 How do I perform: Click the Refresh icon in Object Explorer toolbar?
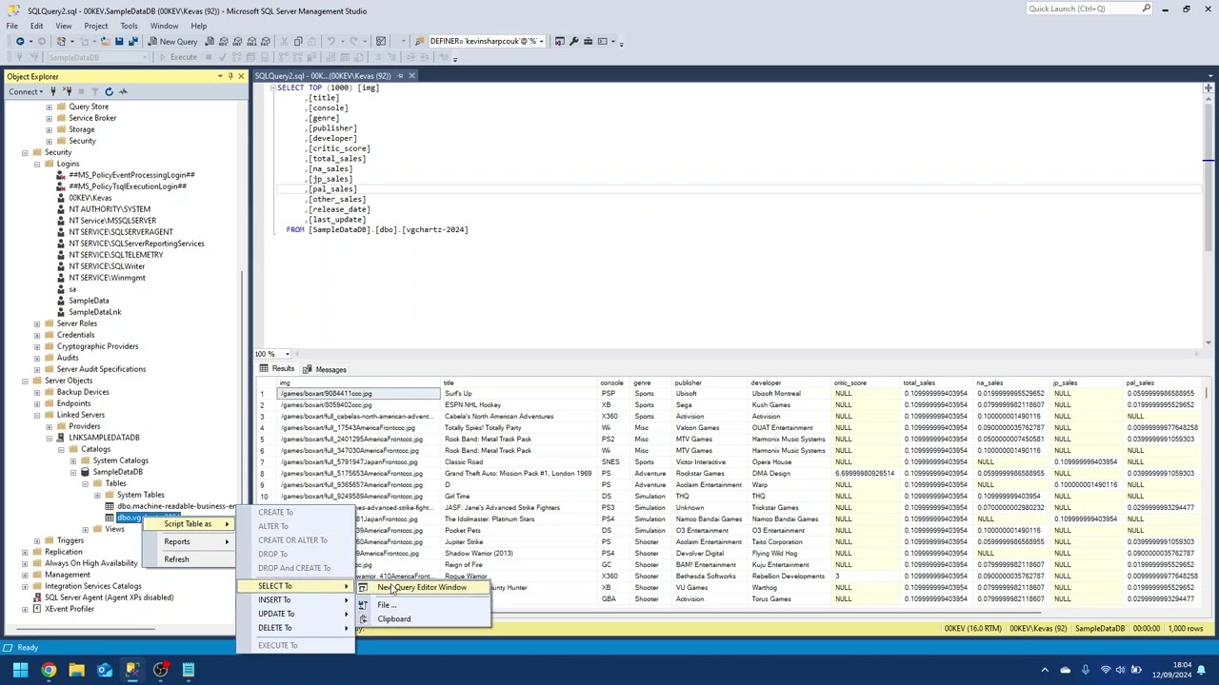[109, 91]
